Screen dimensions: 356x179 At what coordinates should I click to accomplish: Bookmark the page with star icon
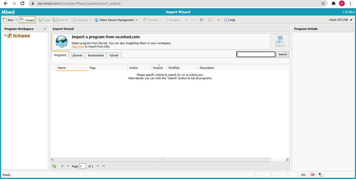[x=323, y=3]
